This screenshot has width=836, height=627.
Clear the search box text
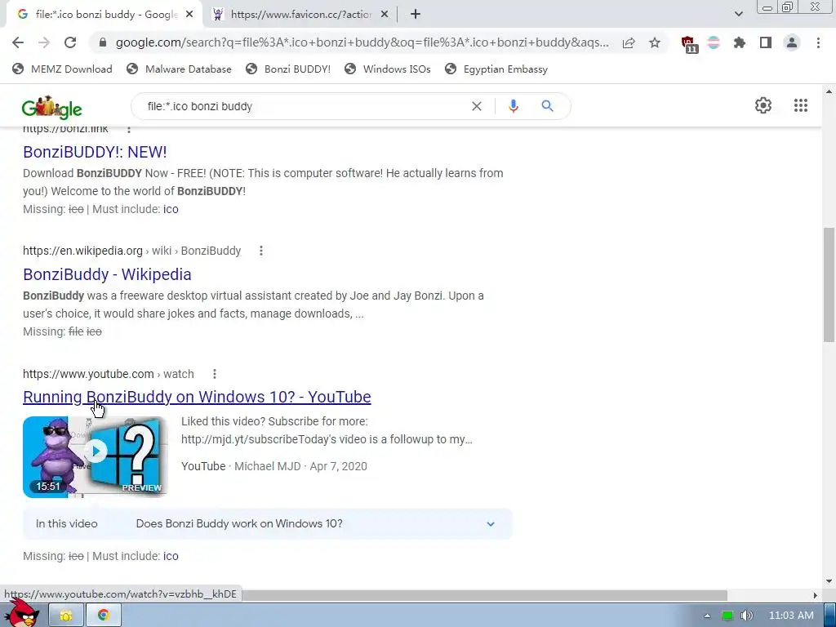(477, 106)
